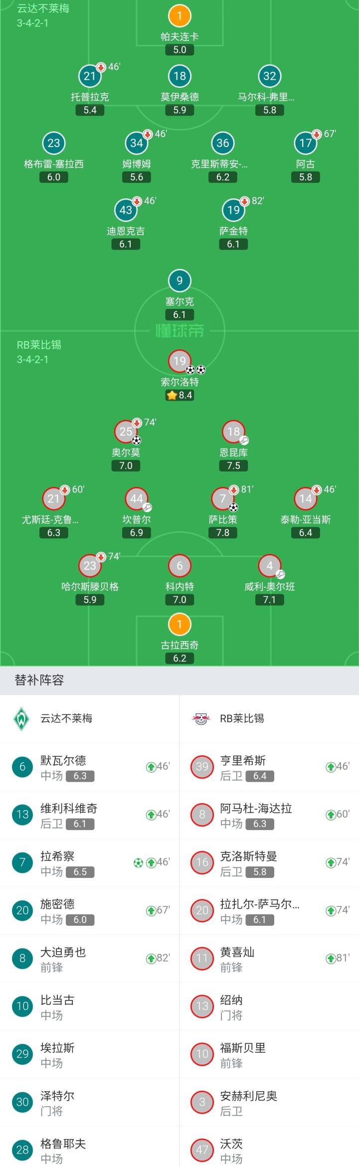Tap goalkeeper 帕夫连卡 number 1 badge
The height and width of the screenshot is (1166, 359).
[179, 16]
